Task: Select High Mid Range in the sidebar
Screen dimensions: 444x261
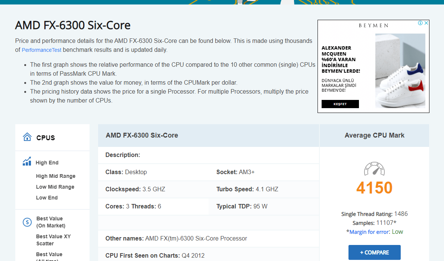Action: 56,176
